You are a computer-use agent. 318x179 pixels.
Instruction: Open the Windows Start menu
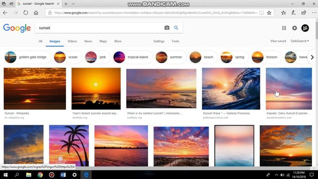click(x=5, y=175)
